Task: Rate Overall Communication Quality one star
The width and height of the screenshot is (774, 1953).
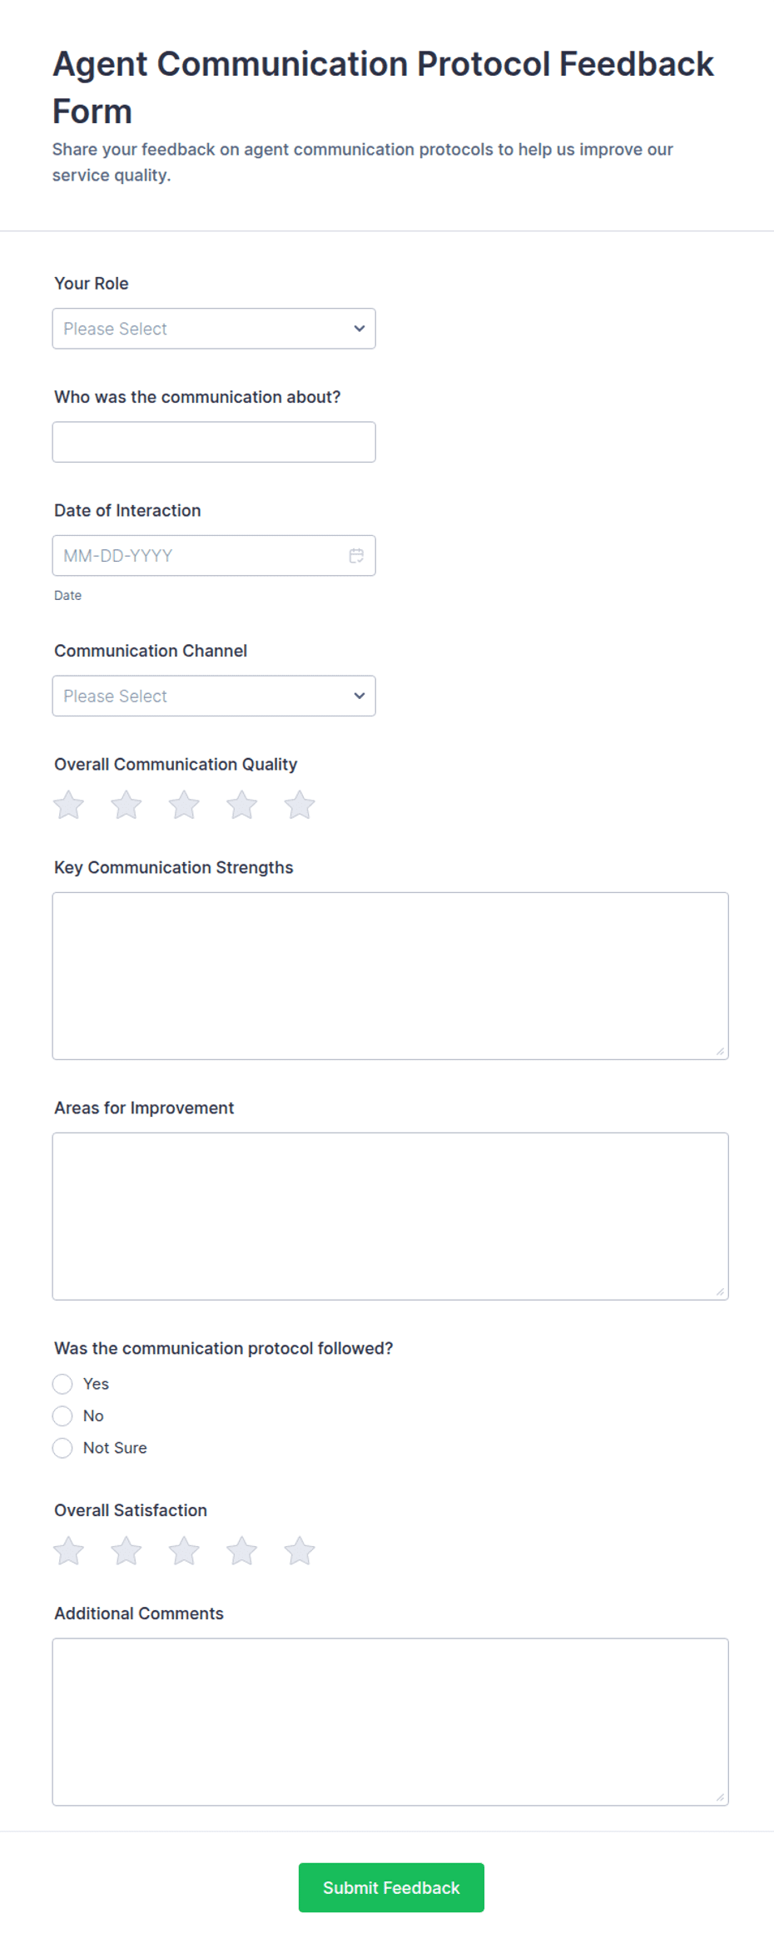Action: pos(68,805)
